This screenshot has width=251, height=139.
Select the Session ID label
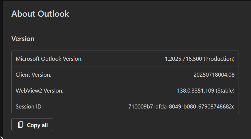pos(29,107)
